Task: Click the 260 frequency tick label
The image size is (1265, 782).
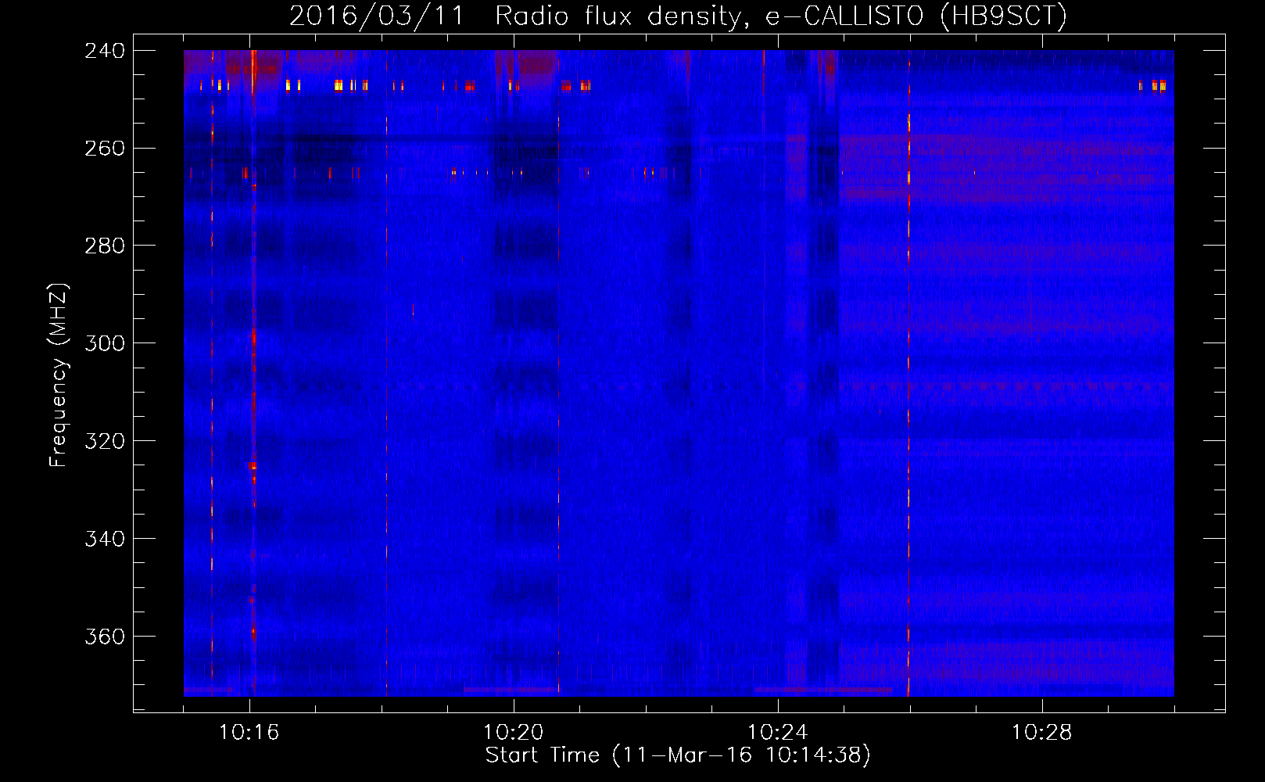Action: point(104,149)
